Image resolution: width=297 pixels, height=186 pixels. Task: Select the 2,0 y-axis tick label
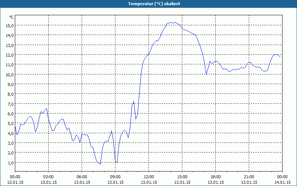[11, 153]
